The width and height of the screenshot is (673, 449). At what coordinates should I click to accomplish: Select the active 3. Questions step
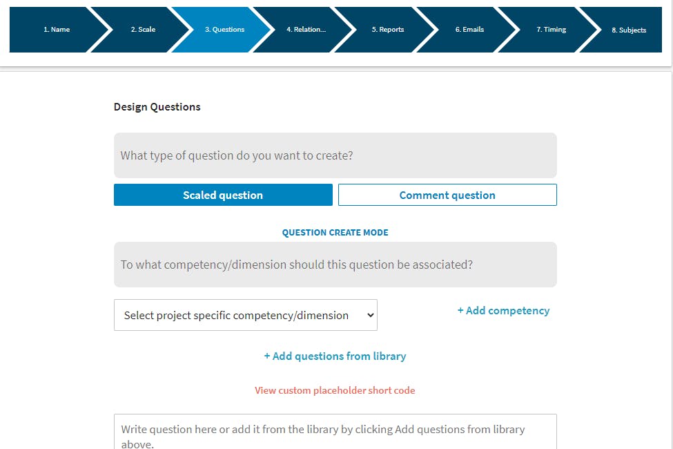(x=224, y=30)
